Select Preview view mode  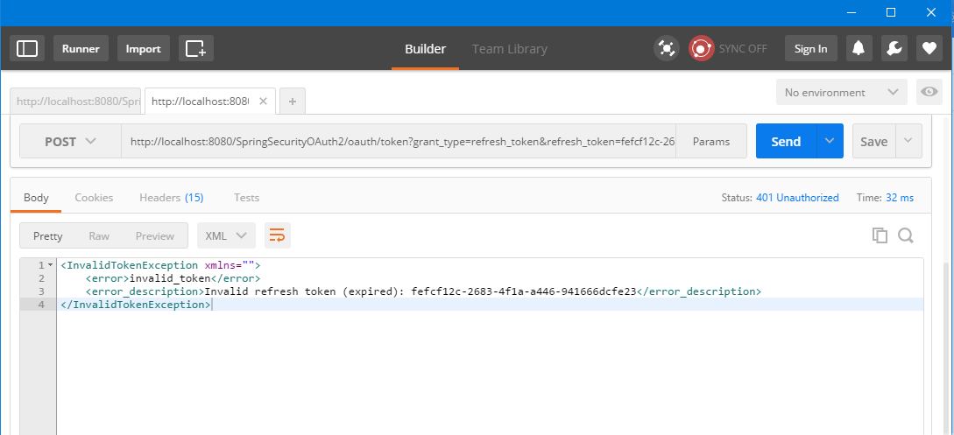pos(154,236)
